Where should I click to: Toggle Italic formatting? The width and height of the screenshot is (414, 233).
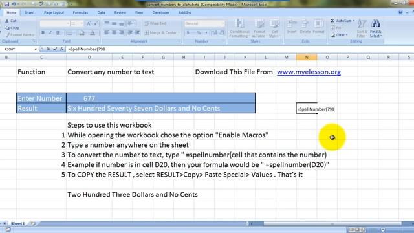click(x=50, y=33)
